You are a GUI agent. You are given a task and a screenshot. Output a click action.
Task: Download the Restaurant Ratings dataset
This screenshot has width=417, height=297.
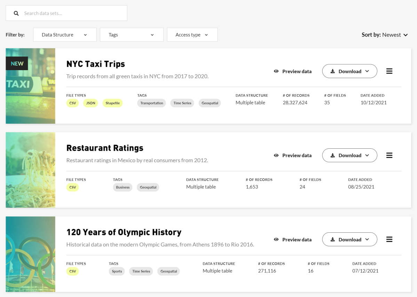(x=350, y=155)
